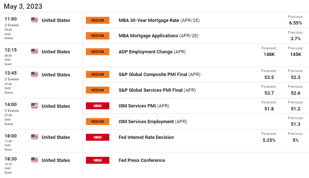The image size is (309, 178).
Task: Click the US flag in the 12:15 row
Action: pos(34,52)
